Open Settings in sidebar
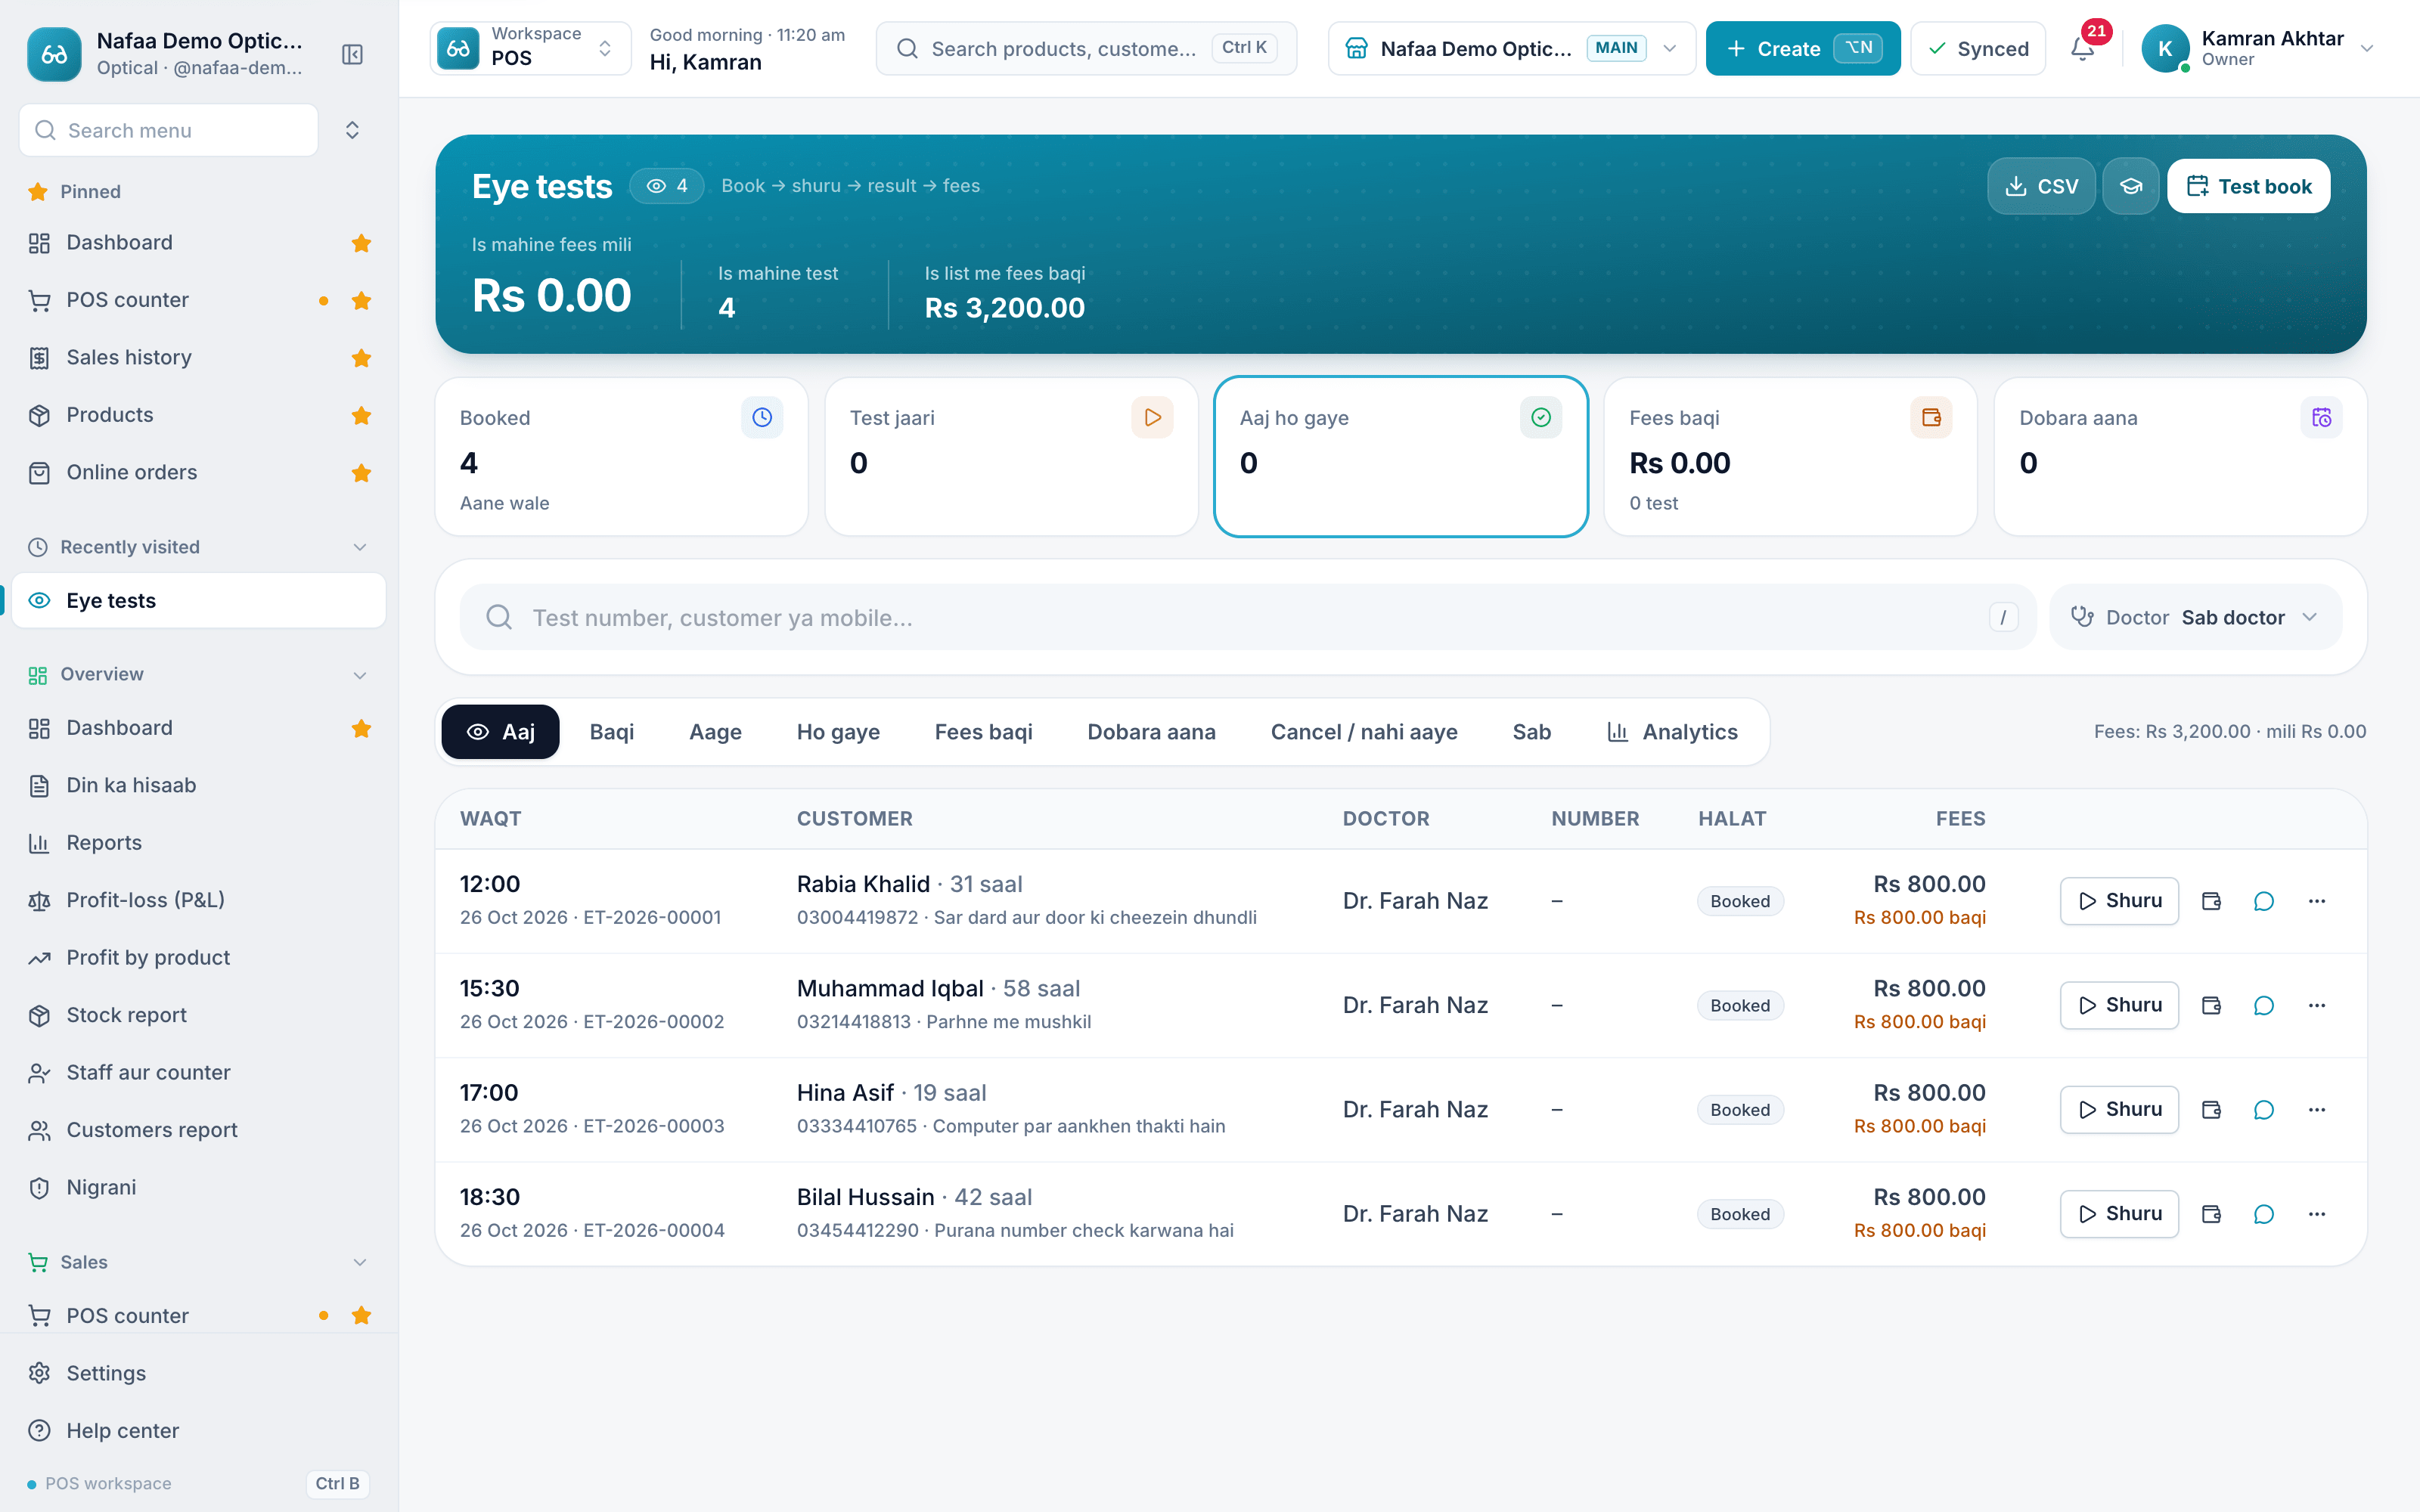The height and width of the screenshot is (1512, 2420). pyautogui.click(x=199, y=1373)
